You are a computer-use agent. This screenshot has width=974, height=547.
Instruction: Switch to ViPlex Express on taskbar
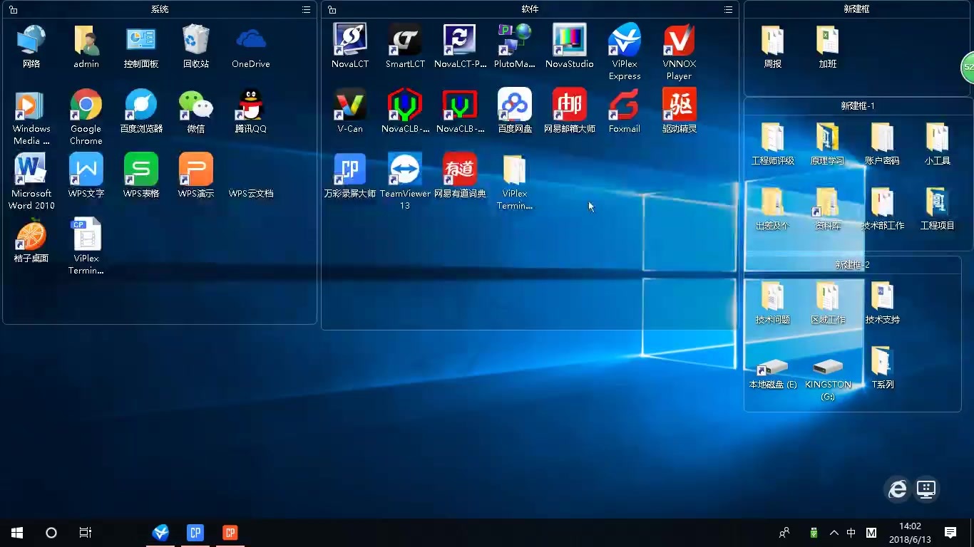161,533
